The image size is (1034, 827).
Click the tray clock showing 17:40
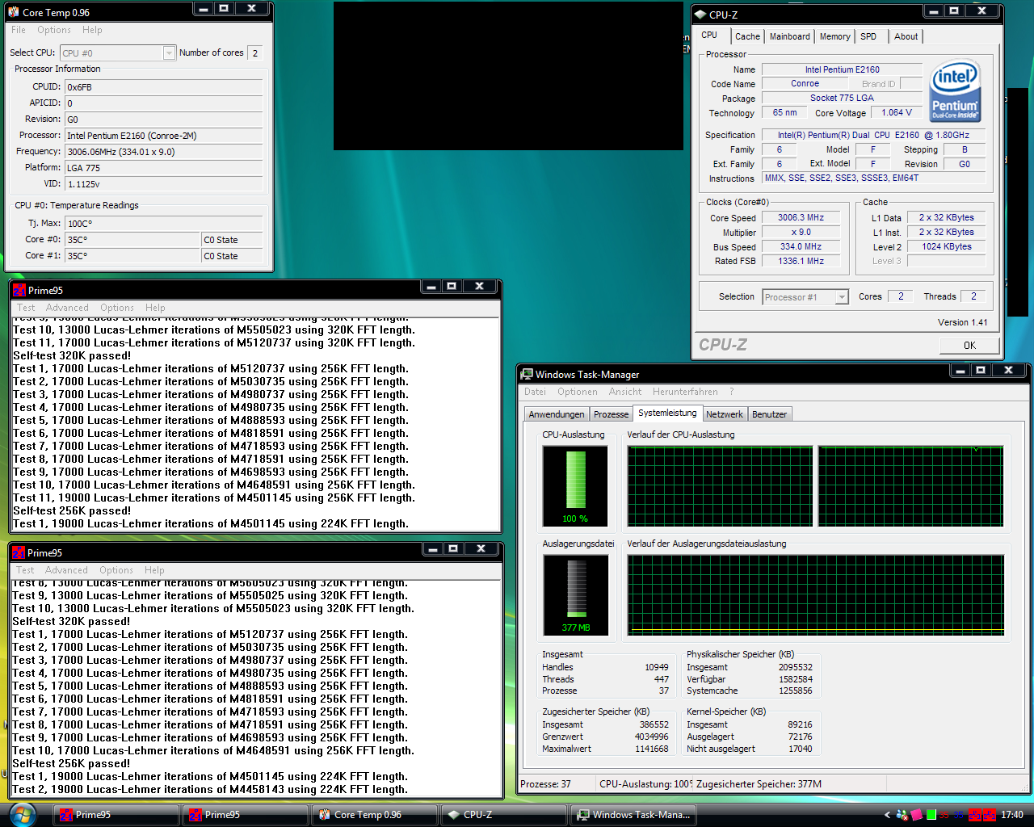click(x=1011, y=815)
